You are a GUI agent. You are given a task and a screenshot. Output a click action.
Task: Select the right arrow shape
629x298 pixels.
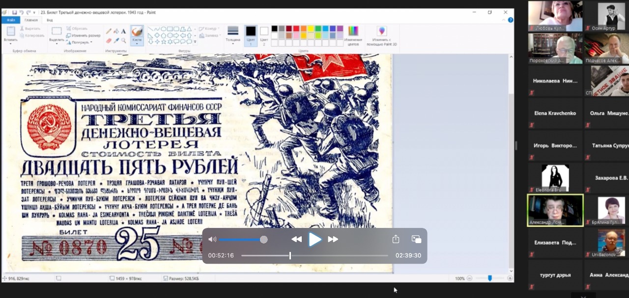click(176, 35)
